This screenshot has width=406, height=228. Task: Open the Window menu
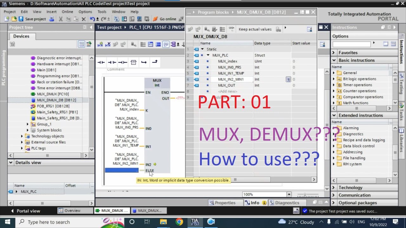pyautogui.click(x=119, y=12)
